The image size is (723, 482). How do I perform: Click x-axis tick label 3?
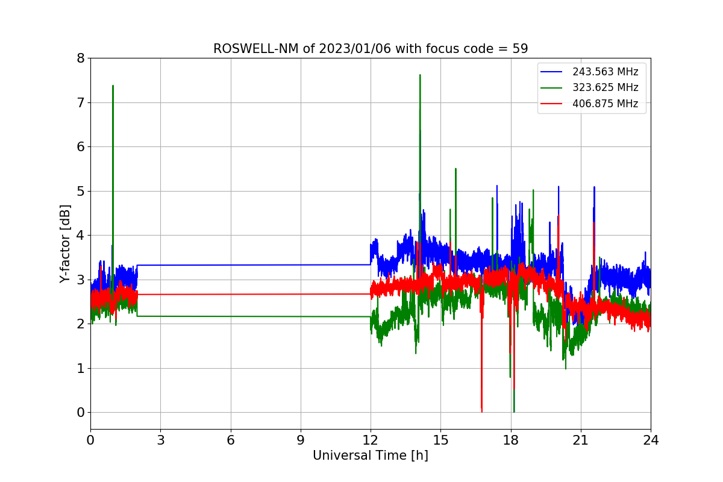coord(160,440)
